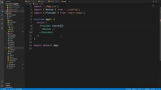Screen dimensions: 161x90
Task: Click the pages breadcrumb segment
Action: click(x=30, y=4)
